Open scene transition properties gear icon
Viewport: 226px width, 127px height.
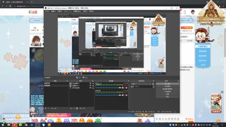pos(153,84)
